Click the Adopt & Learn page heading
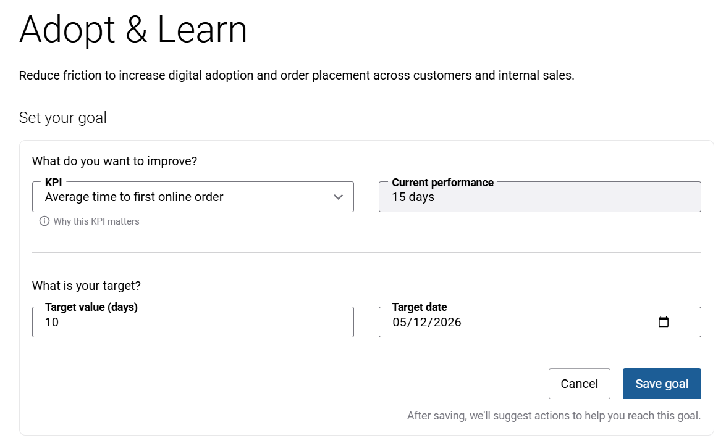Viewport: 726px width, 446px height. click(133, 30)
